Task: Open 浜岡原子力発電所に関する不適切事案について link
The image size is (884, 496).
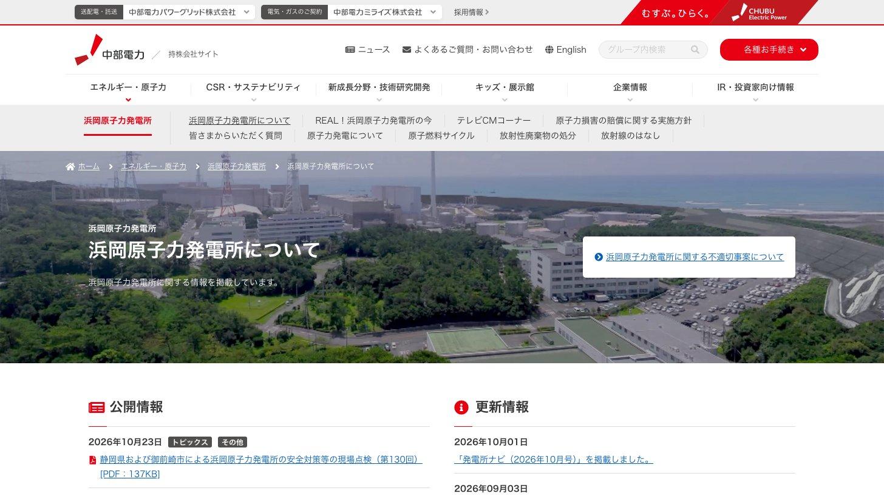Action: (695, 257)
